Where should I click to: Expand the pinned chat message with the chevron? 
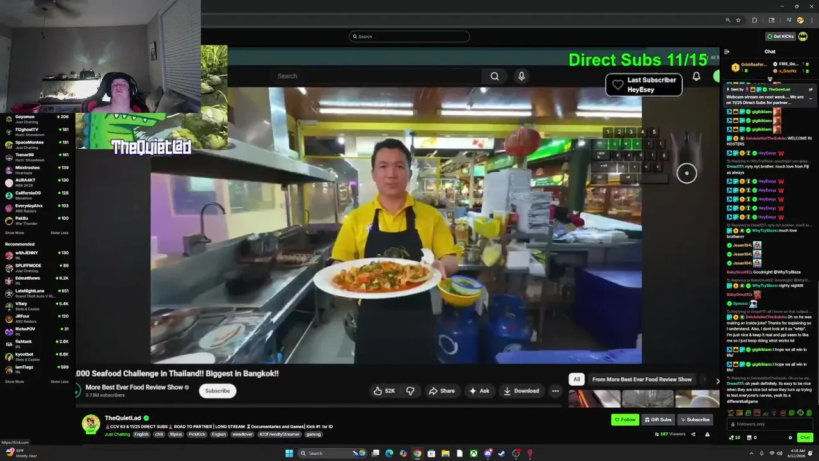tap(811, 99)
